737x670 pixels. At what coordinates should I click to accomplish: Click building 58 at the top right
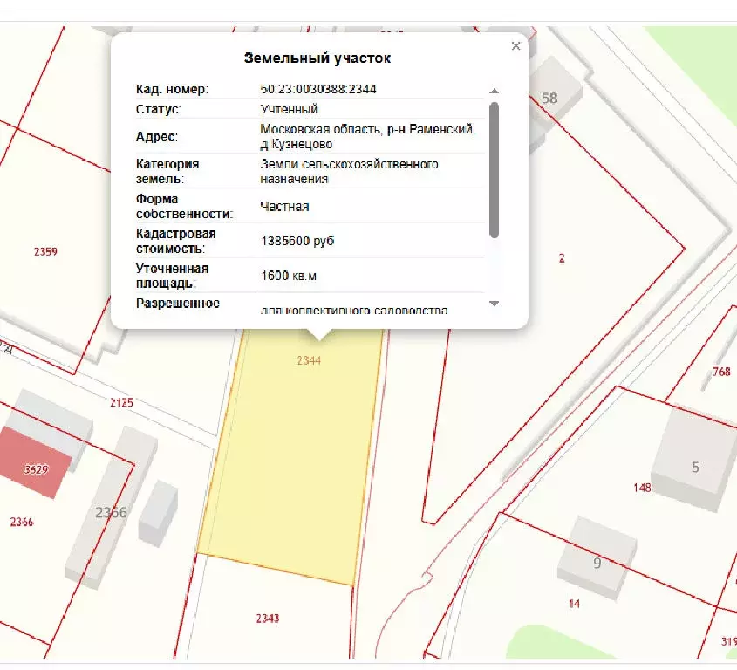tap(549, 97)
